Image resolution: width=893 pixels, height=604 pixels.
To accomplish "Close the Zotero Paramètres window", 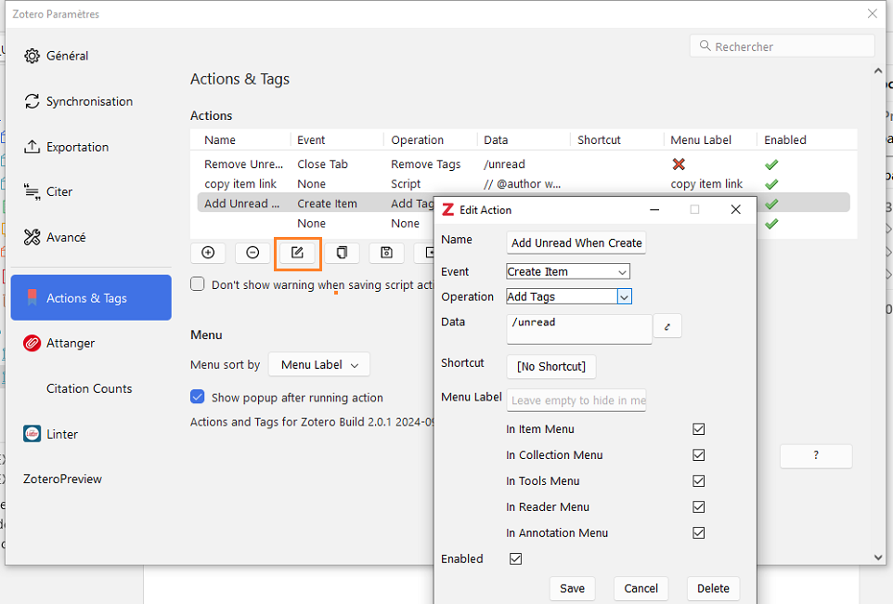I will coord(872,14).
